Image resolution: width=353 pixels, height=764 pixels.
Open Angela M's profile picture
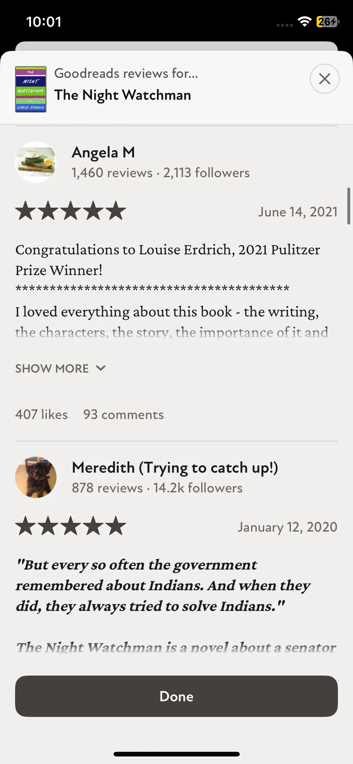[x=36, y=162]
